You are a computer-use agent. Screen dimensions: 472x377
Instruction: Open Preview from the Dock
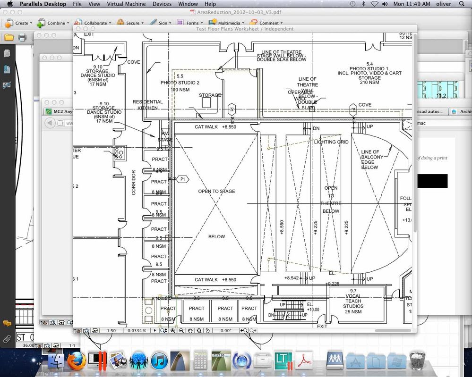coord(118,361)
